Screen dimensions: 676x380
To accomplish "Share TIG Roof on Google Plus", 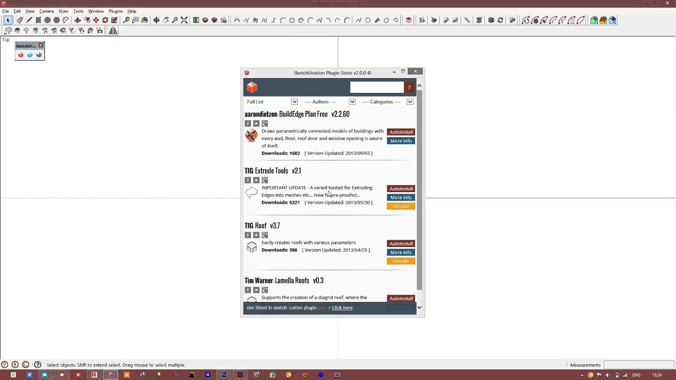I will click(x=265, y=235).
